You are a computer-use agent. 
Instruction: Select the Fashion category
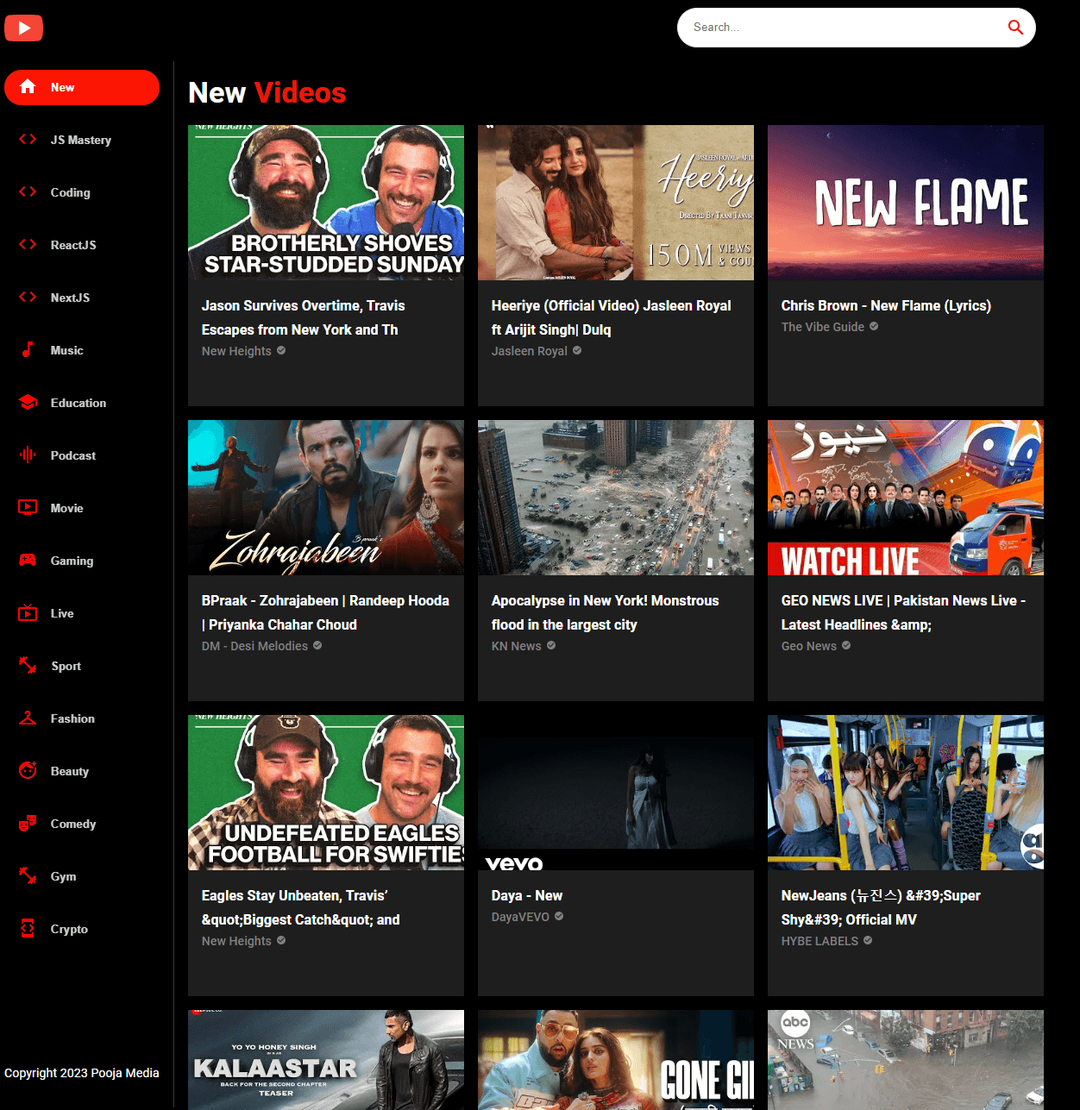click(x=82, y=718)
